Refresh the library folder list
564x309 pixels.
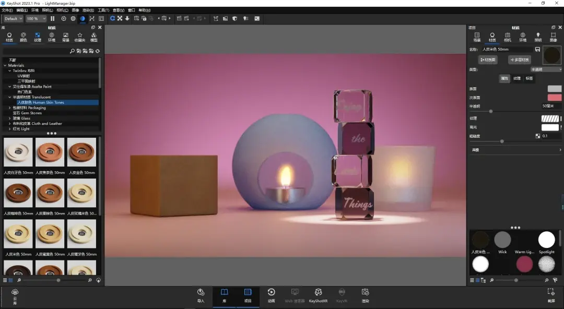[98, 51]
